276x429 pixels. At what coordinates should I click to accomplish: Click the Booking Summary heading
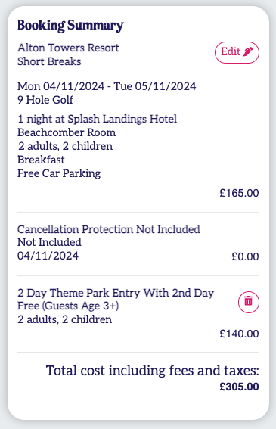click(70, 26)
